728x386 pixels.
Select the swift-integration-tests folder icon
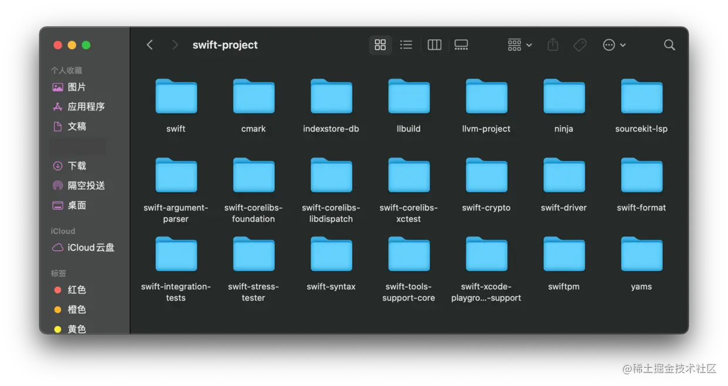click(x=176, y=254)
